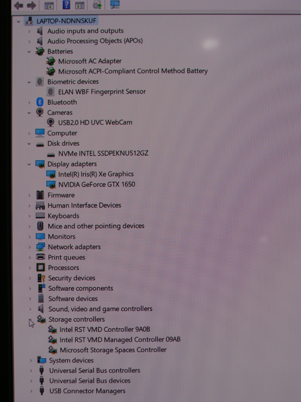Select Intel RST VMD Managed Controller 09AB
301x402 pixels.
click(x=120, y=340)
